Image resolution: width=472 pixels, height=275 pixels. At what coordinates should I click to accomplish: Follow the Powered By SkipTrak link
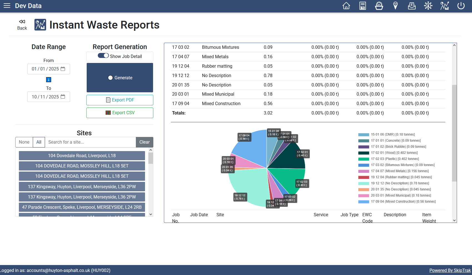[x=450, y=270]
